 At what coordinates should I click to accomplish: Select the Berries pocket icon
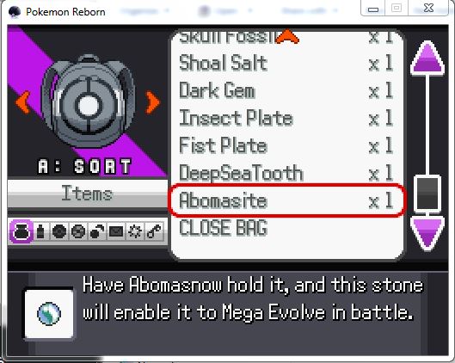click(97, 231)
